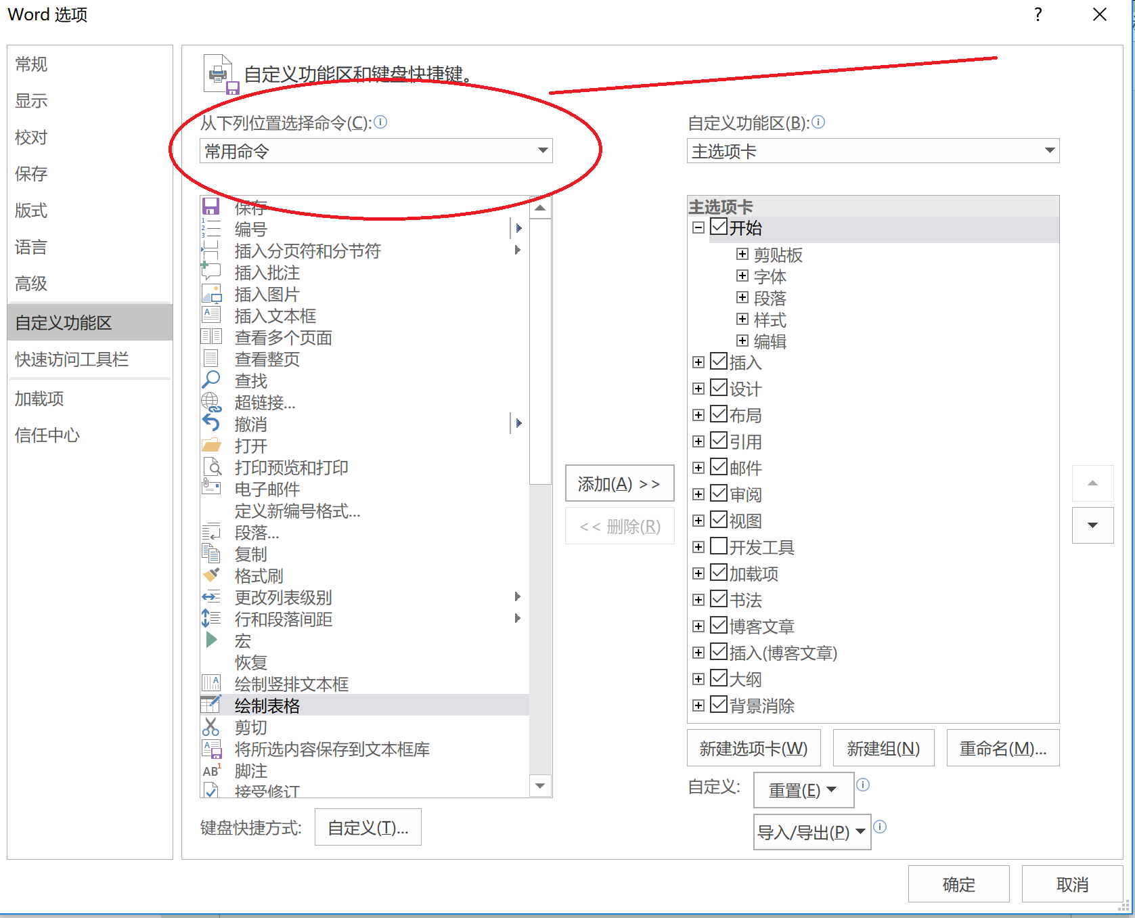Click the 自定义(T)... keyboard shortcuts button
1135x918 pixels.
[x=368, y=827]
